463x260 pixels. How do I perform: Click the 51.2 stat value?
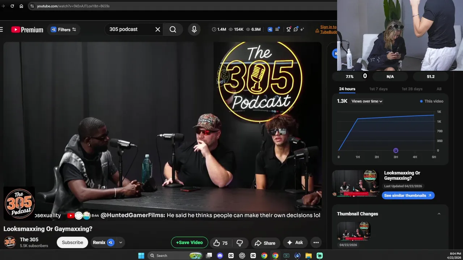click(x=430, y=77)
